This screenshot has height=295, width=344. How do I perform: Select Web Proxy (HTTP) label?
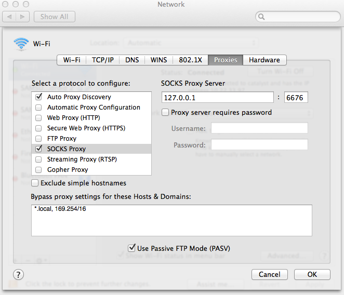(x=74, y=118)
